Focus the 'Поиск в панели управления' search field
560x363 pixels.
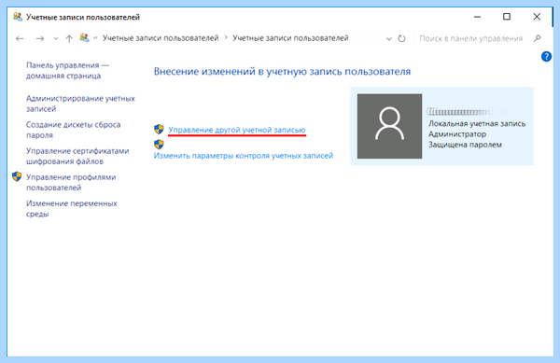point(471,38)
